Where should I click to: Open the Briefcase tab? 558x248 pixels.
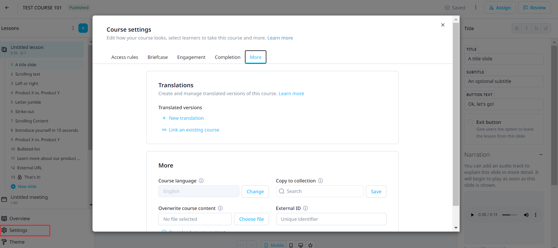pos(158,57)
